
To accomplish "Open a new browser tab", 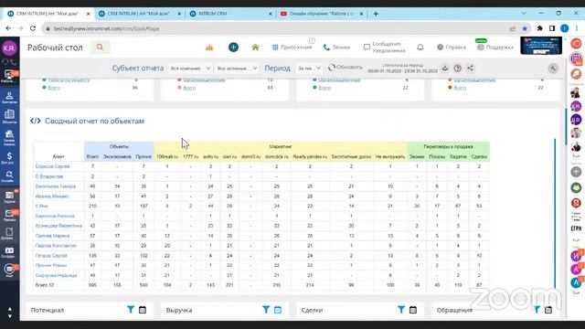I will click(376, 14).
